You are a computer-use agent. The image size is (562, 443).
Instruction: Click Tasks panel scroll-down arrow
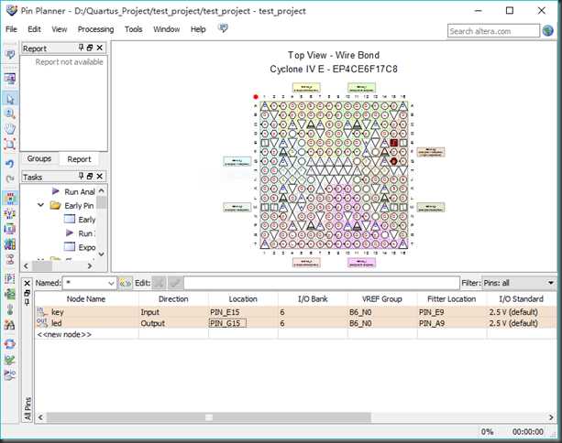tap(102, 254)
